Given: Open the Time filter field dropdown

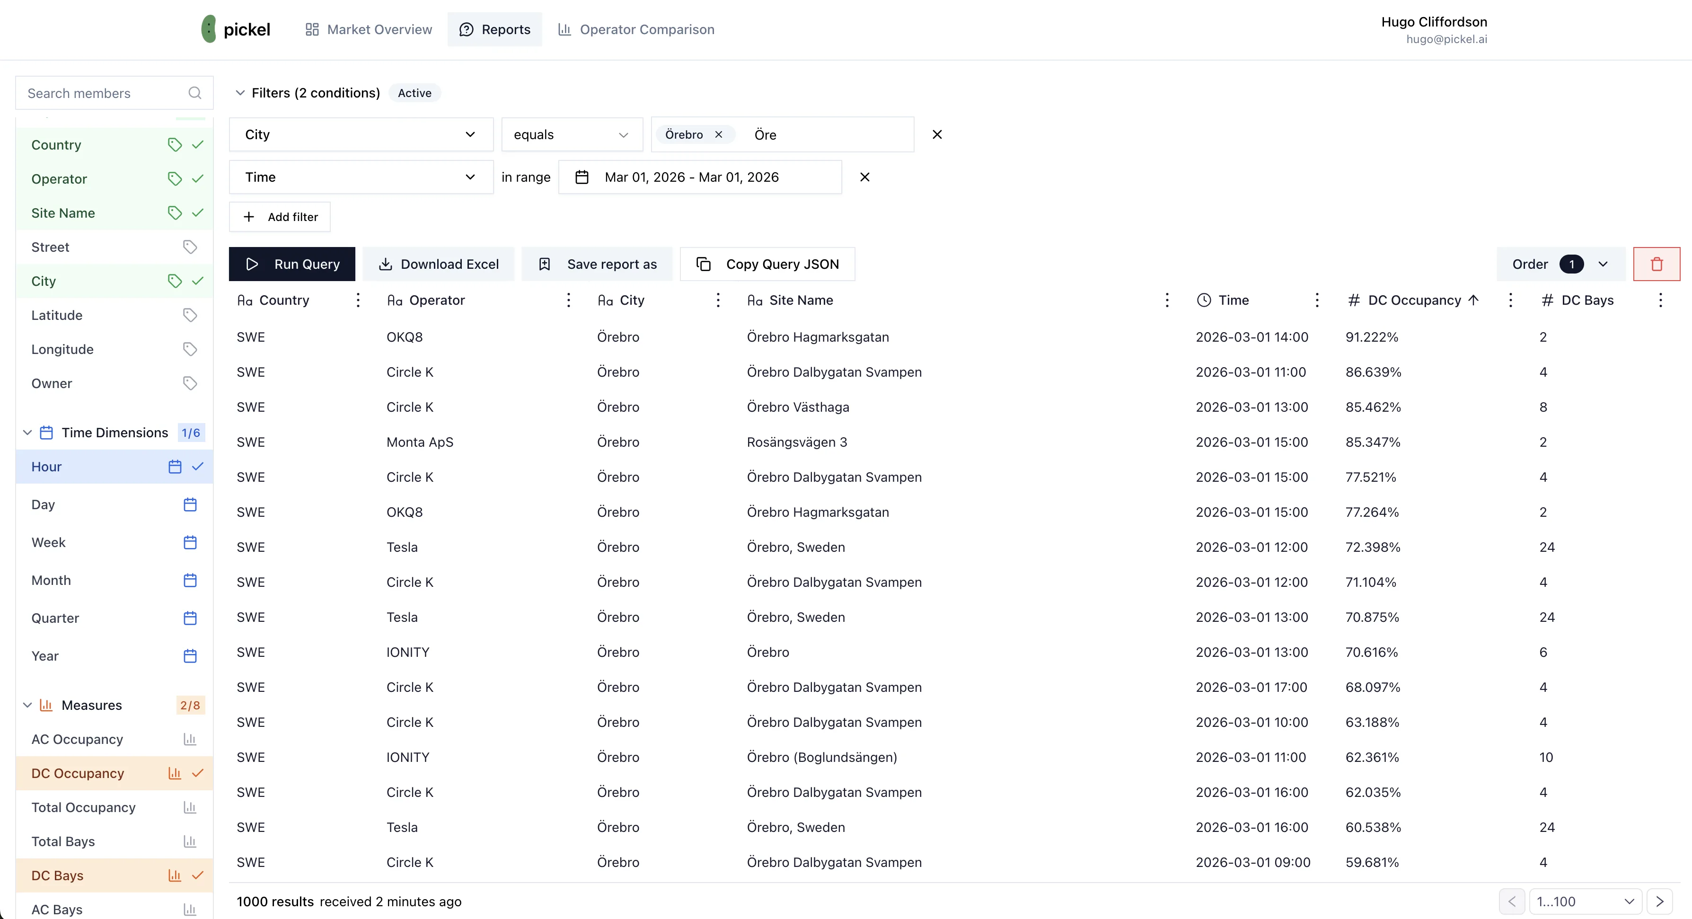Looking at the screenshot, I should click(x=361, y=177).
